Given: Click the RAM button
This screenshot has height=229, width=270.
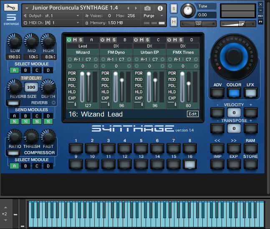Looking at the screenshot, I should pyautogui.click(x=250, y=148).
